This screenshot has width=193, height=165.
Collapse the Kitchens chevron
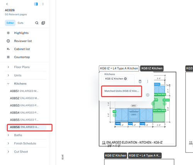[x=8, y=83]
